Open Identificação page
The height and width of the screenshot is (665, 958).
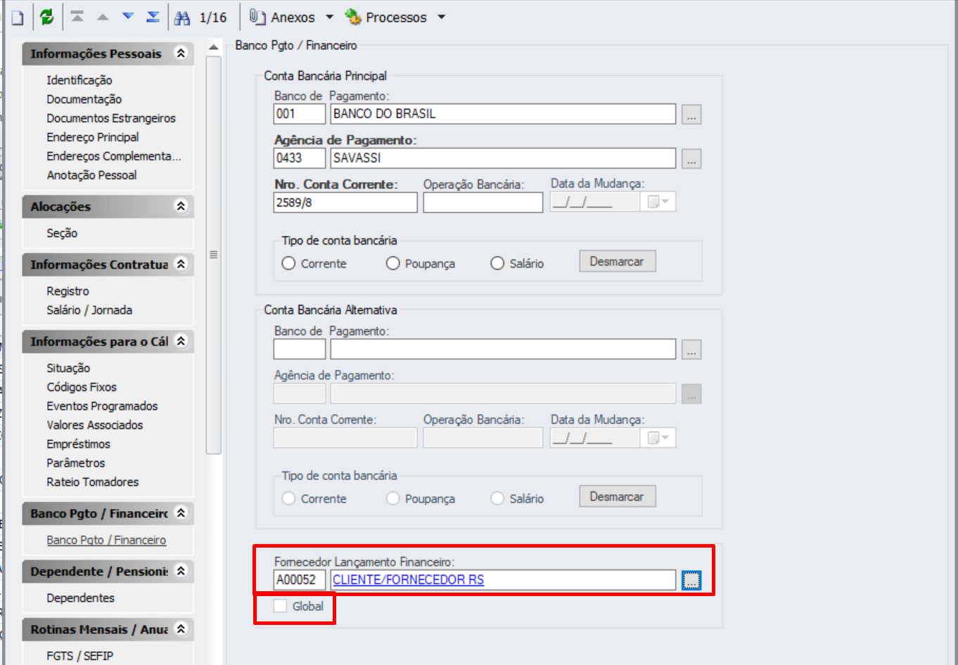pyautogui.click(x=79, y=80)
